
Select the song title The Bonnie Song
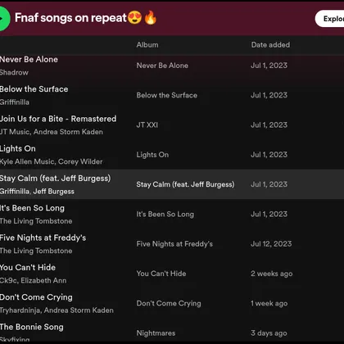pyautogui.click(x=31, y=327)
